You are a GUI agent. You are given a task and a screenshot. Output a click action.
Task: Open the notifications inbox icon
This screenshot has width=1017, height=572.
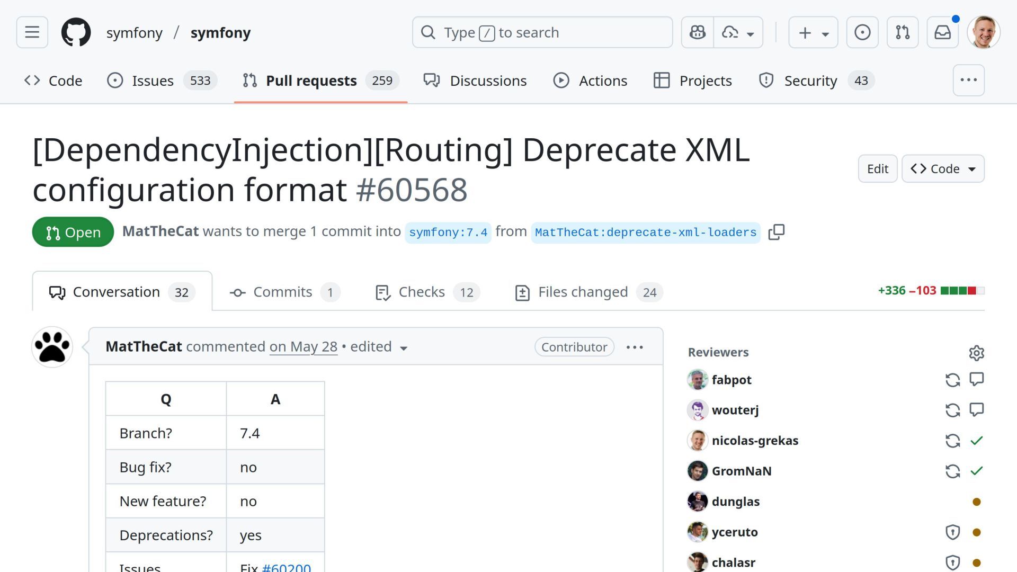tap(942, 32)
